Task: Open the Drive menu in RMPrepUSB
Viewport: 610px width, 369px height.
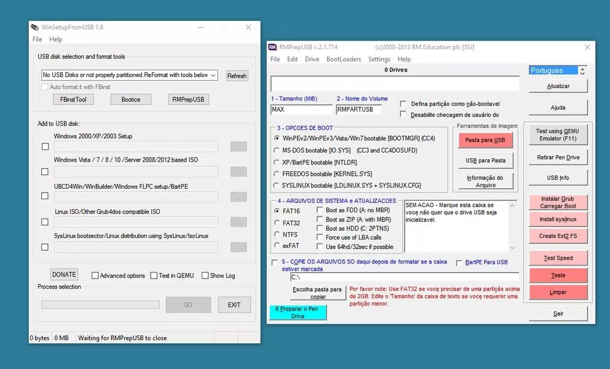Action: pos(312,59)
